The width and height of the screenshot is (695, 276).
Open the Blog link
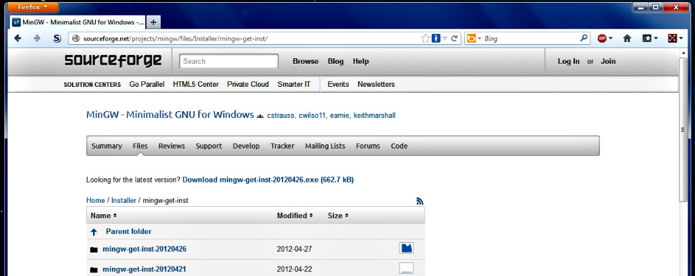click(x=335, y=61)
